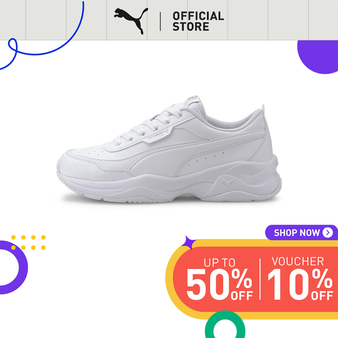The image size is (338, 338).
Task: Click the sneaker heel pull tab
Action: [263, 107]
